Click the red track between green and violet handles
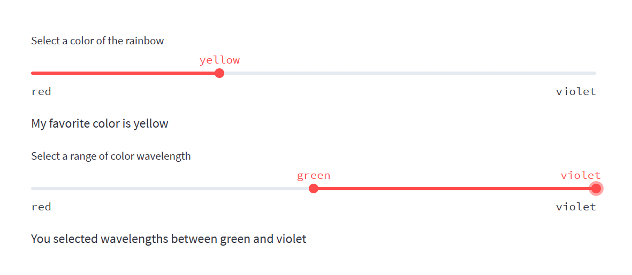632x275 pixels. coord(455,188)
